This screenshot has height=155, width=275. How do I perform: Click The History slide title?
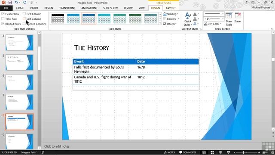click(x=92, y=48)
